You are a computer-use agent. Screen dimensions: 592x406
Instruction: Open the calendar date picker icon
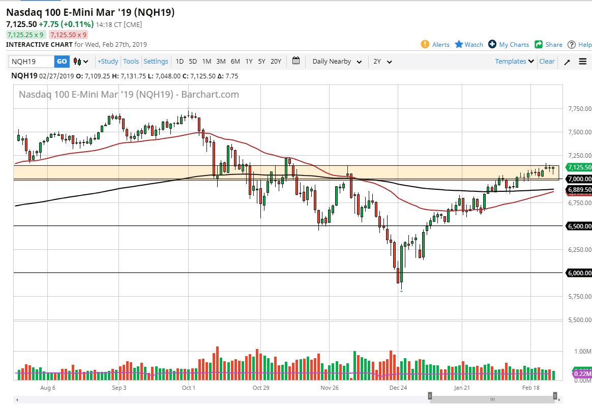point(297,61)
